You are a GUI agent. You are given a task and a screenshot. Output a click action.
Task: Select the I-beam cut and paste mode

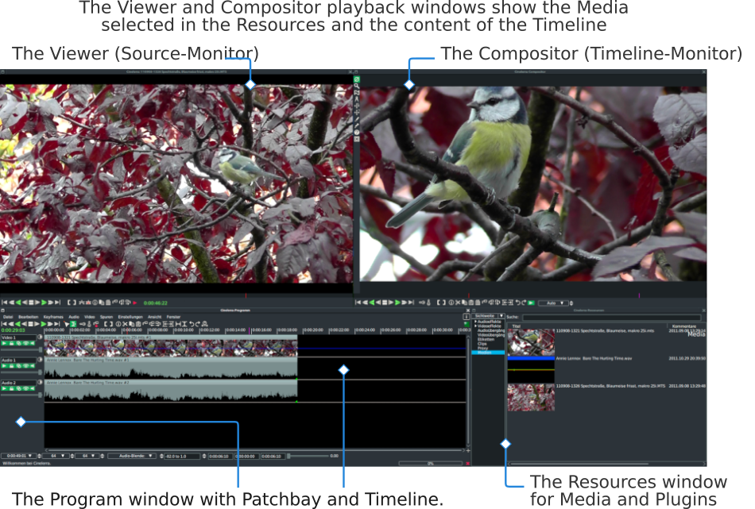point(73,324)
